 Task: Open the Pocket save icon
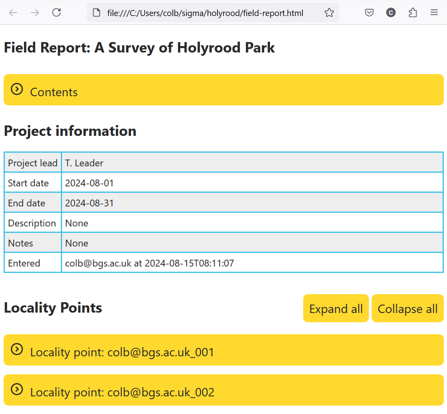(x=369, y=12)
